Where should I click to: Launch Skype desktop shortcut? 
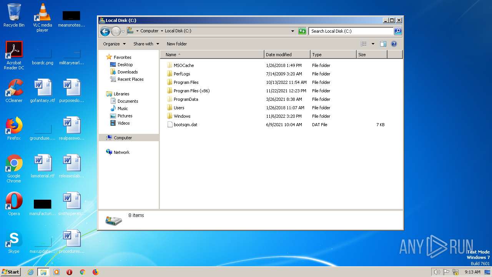point(14,242)
